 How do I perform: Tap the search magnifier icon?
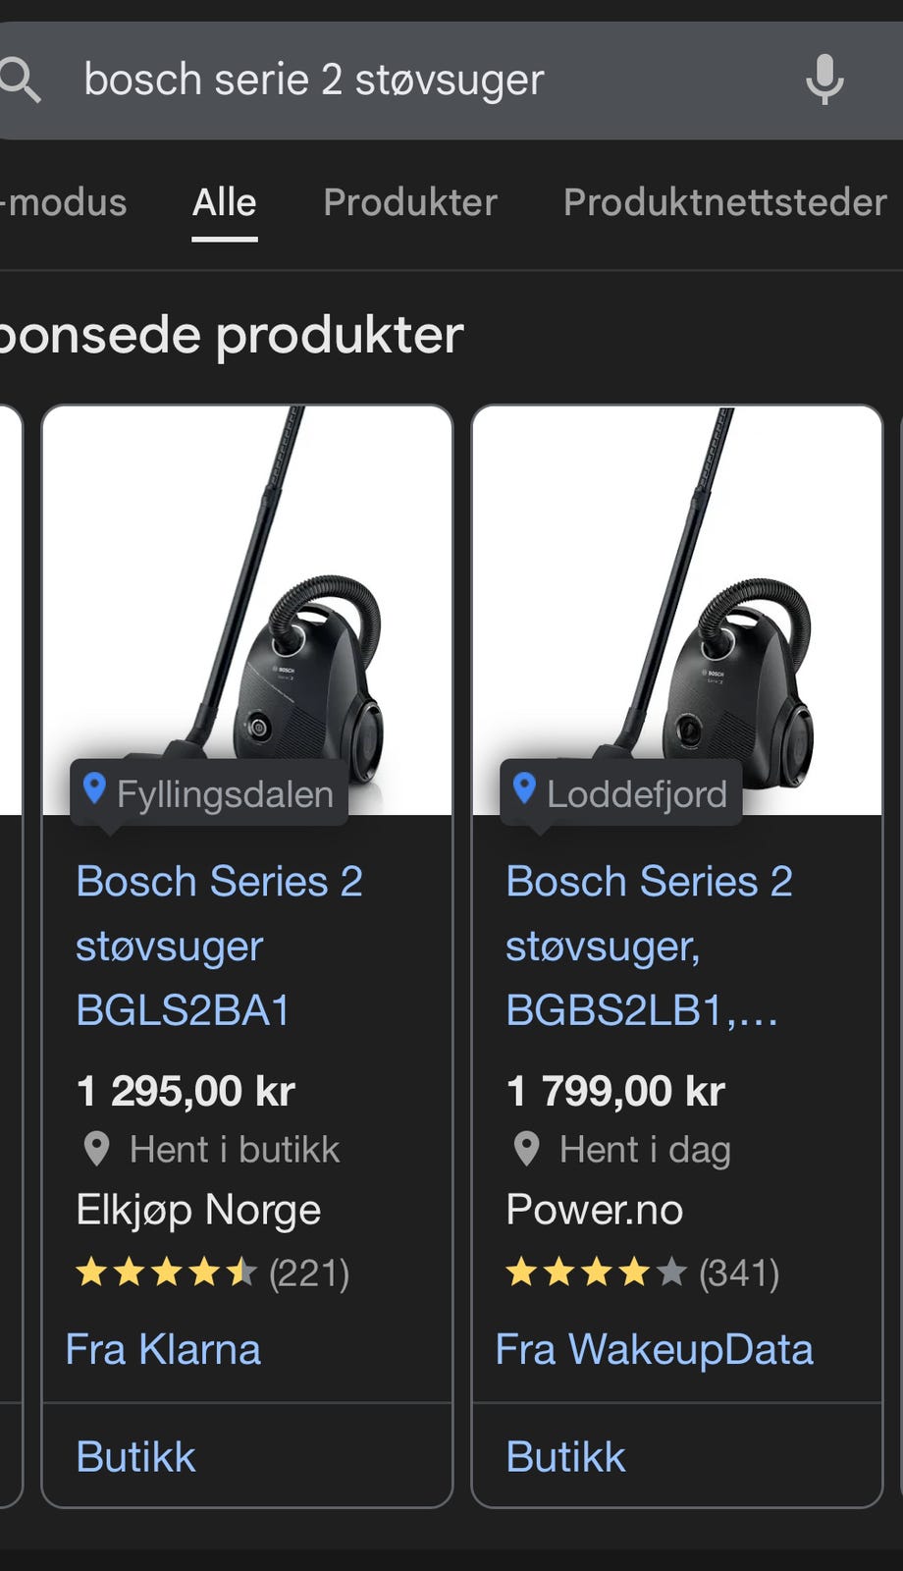(22, 80)
